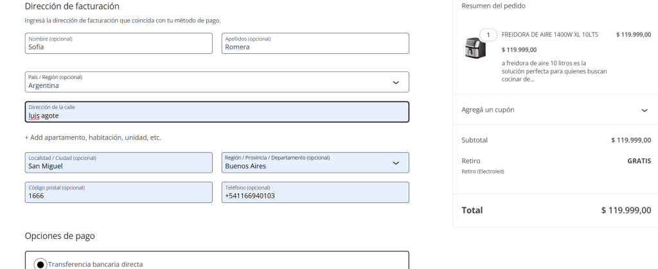Click the Retiro (Electroled) shipping label
Screen dimensions: 658x269
[x=483, y=171]
